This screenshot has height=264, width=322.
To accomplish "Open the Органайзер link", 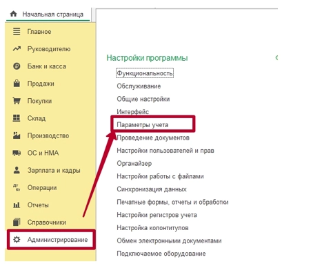I will [x=134, y=164].
